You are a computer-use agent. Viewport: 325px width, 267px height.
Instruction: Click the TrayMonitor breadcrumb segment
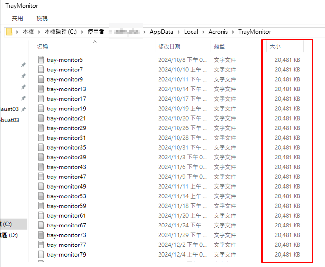point(255,32)
